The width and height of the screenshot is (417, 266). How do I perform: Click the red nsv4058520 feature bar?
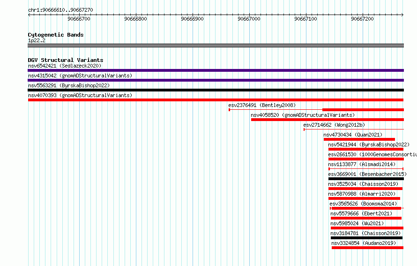coord(328,120)
